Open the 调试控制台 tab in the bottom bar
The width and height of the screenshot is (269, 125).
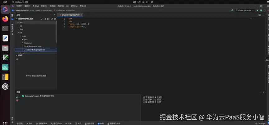coord(56,123)
